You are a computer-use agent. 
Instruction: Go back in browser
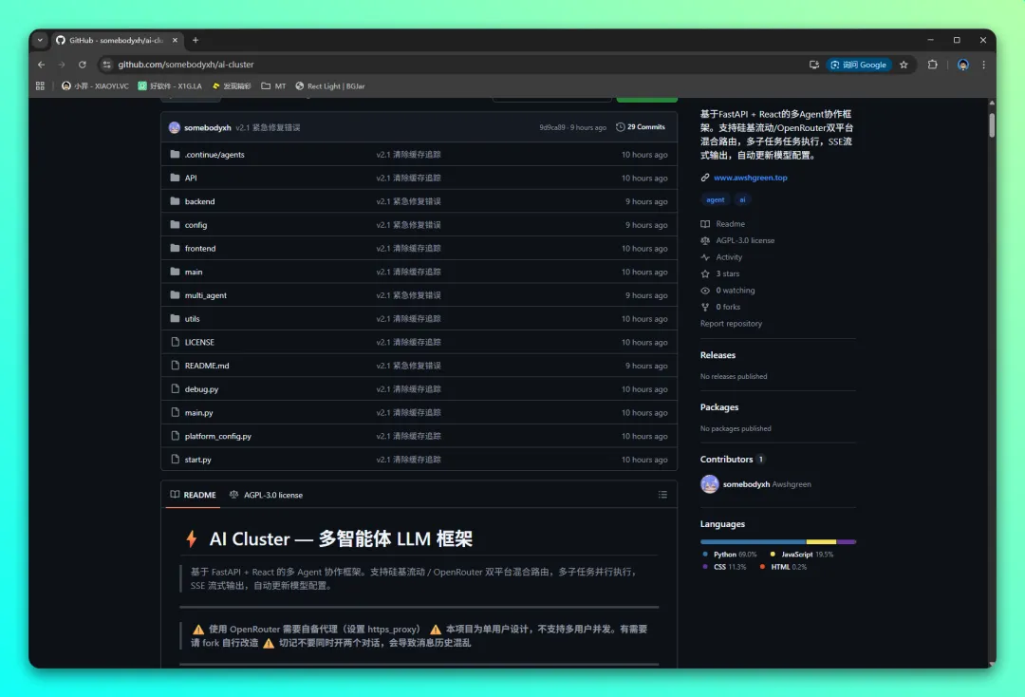pos(41,65)
